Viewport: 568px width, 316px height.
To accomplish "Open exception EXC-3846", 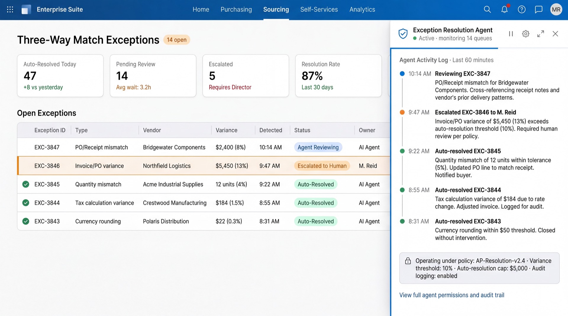I will tap(47, 166).
